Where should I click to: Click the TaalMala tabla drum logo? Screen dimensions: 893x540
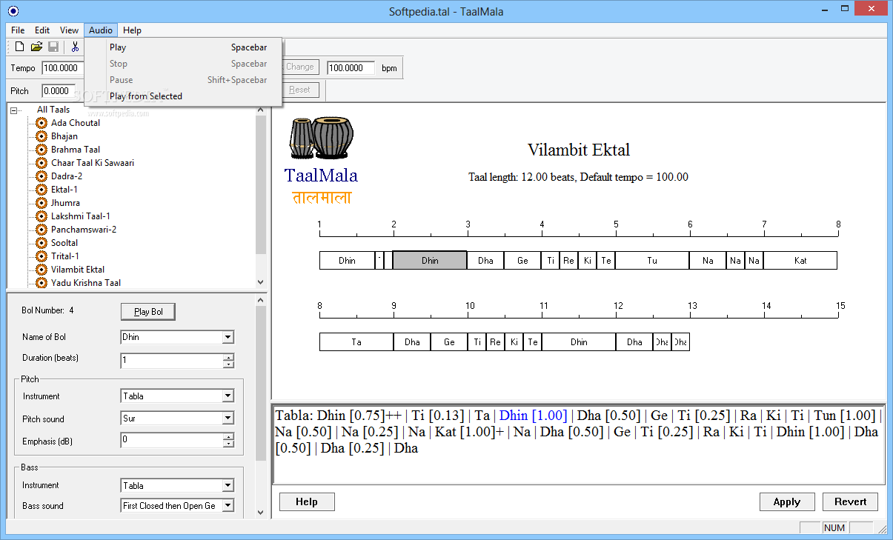coord(321,138)
